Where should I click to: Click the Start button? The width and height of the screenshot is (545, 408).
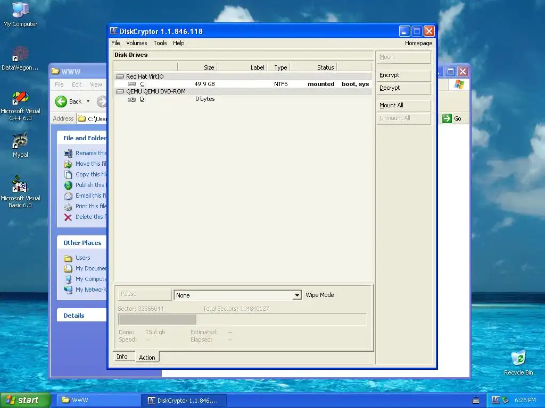[26, 400]
